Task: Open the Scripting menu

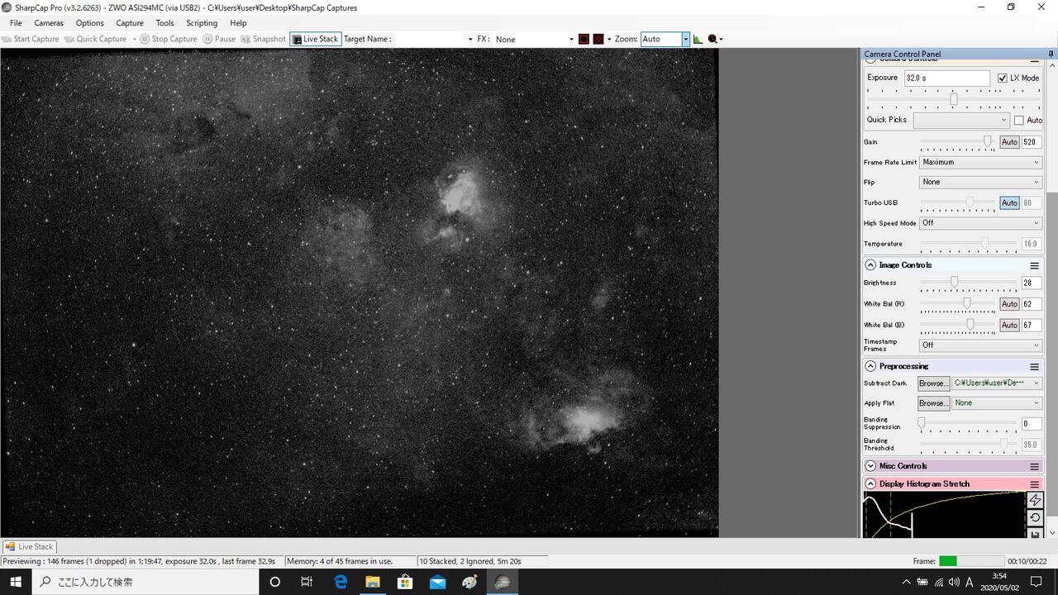Action: pyautogui.click(x=202, y=23)
